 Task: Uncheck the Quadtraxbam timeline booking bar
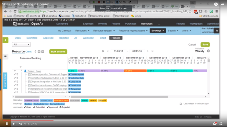[70, 85]
